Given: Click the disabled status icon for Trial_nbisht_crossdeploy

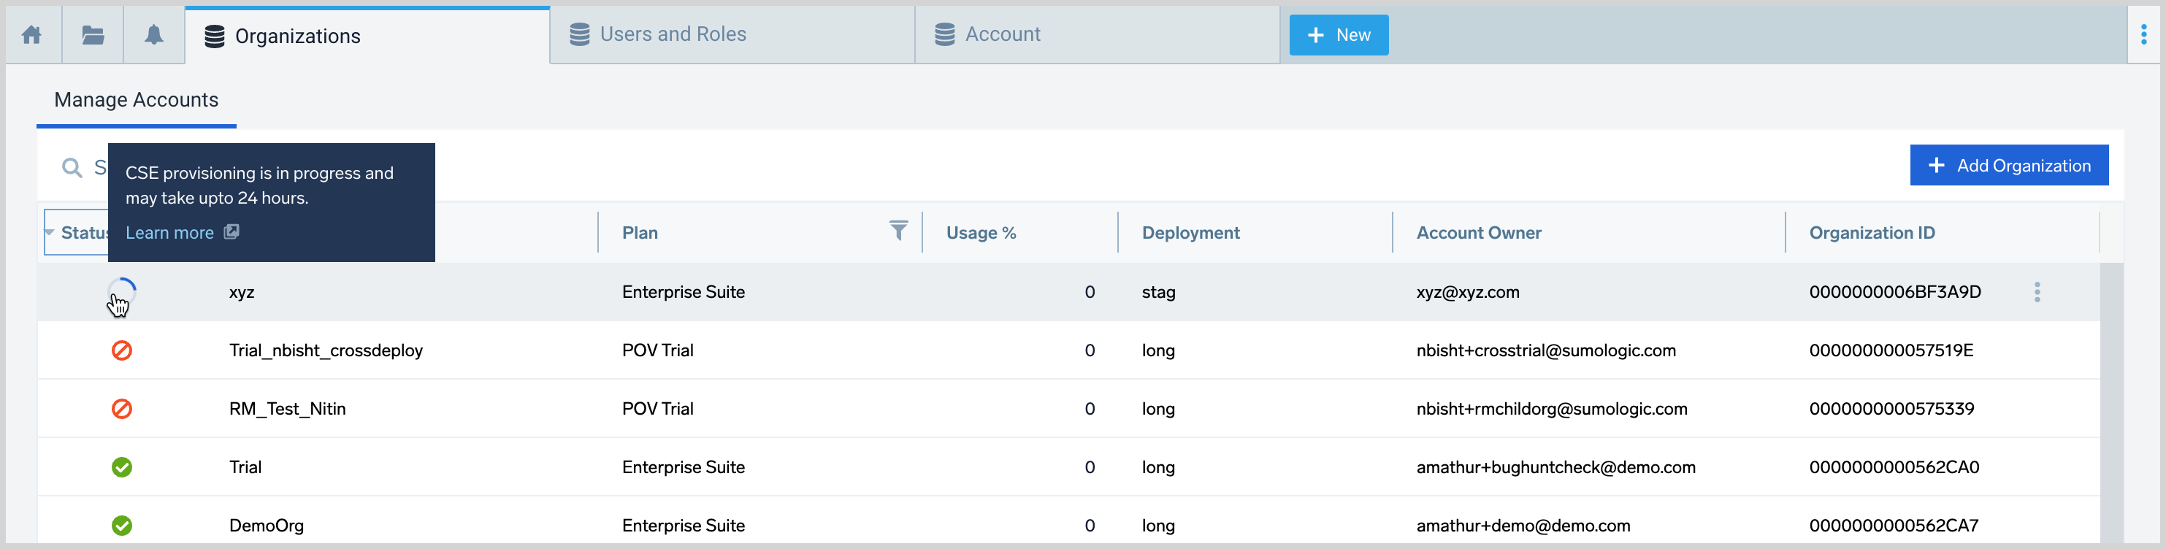Looking at the screenshot, I should point(122,350).
